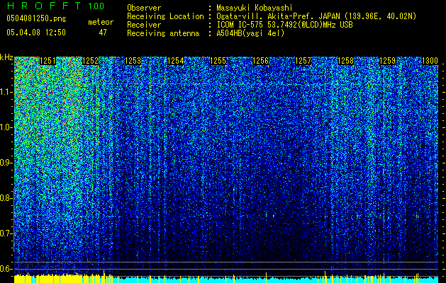The width and height of the screenshot is (446, 283).
Task: Click the 0.6 kHz frequency axis label
Action: coord(7,269)
